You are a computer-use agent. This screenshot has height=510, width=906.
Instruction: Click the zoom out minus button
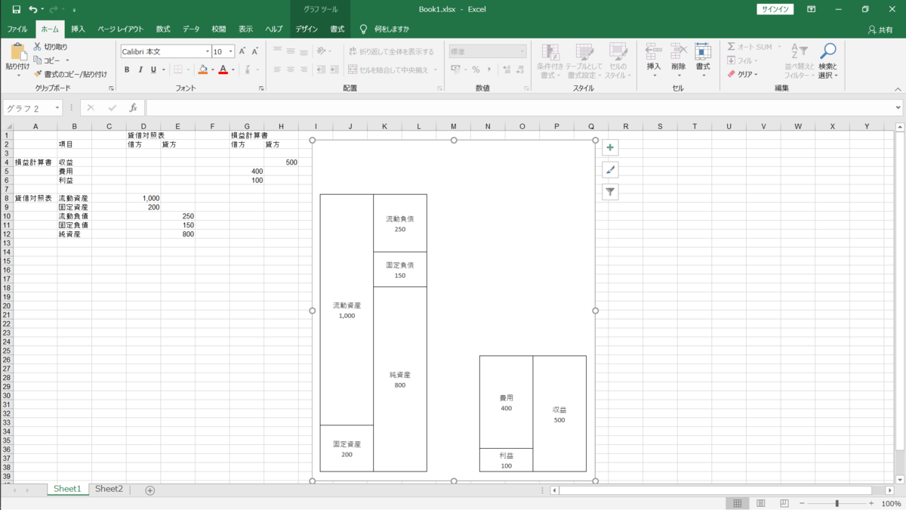pos(802,503)
